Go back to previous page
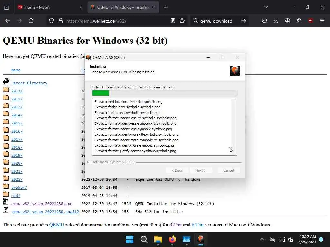The width and height of the screenshot is (330, 247). tap(8, 21)
